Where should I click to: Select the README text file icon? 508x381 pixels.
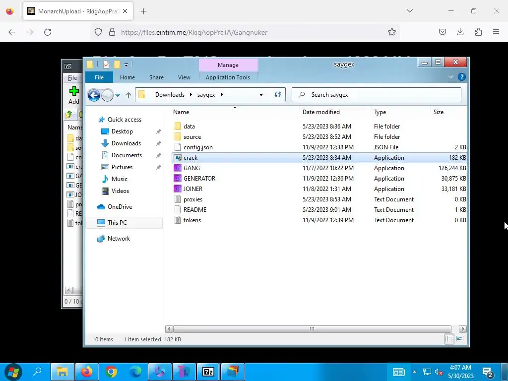click(x=178, y=210)
